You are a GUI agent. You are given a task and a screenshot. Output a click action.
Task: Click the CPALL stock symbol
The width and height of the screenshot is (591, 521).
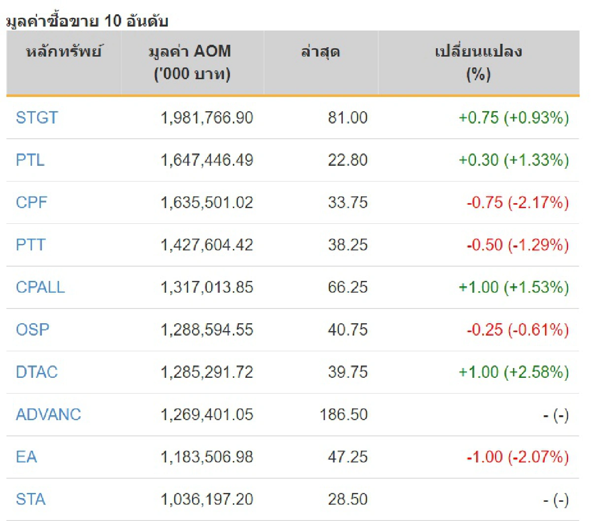click(x=41, y=287)
